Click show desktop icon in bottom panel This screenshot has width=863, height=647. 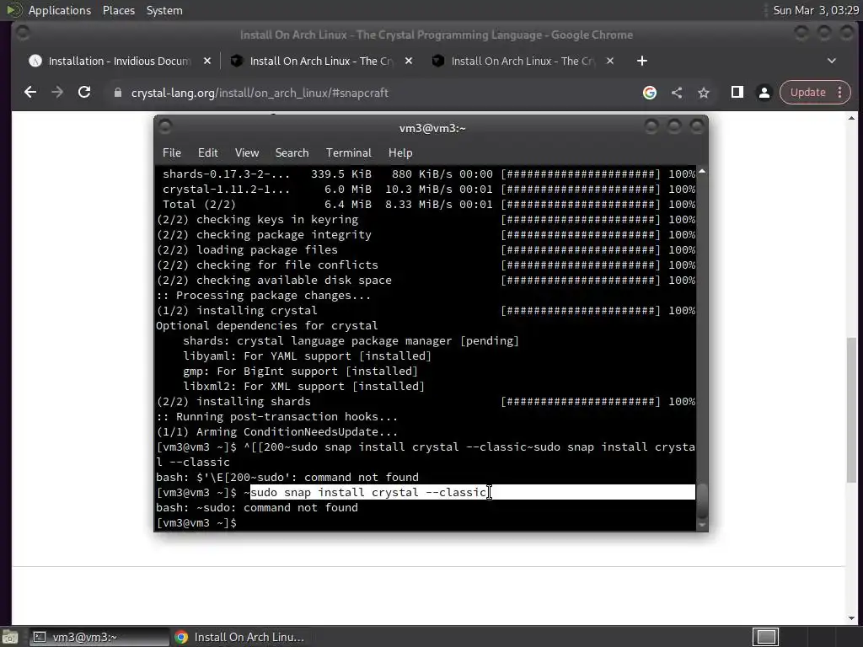pyautogui.click(x=10, y=638)
